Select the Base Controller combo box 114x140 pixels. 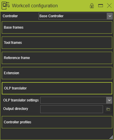point(76,16)
